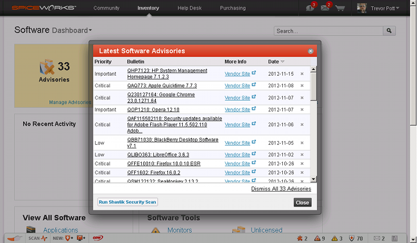
Task: Click the Spiceworks logo
Action: pyautogui.click(x=44, y=8)
